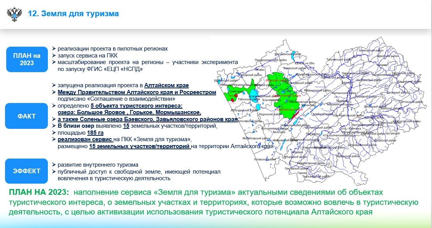Click the red circle marker near Яровое on map
Image resolution: width=432 pixels, height=228 pixels.
tap(236, 96)
